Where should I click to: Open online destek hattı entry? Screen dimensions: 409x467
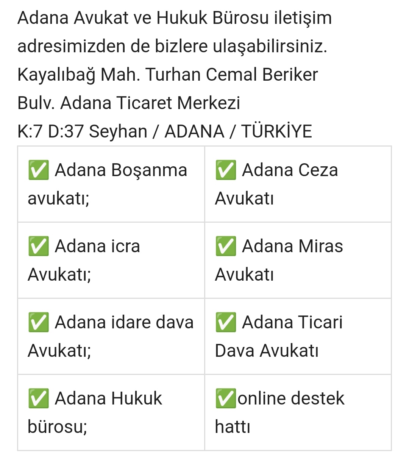click(280, 412)
